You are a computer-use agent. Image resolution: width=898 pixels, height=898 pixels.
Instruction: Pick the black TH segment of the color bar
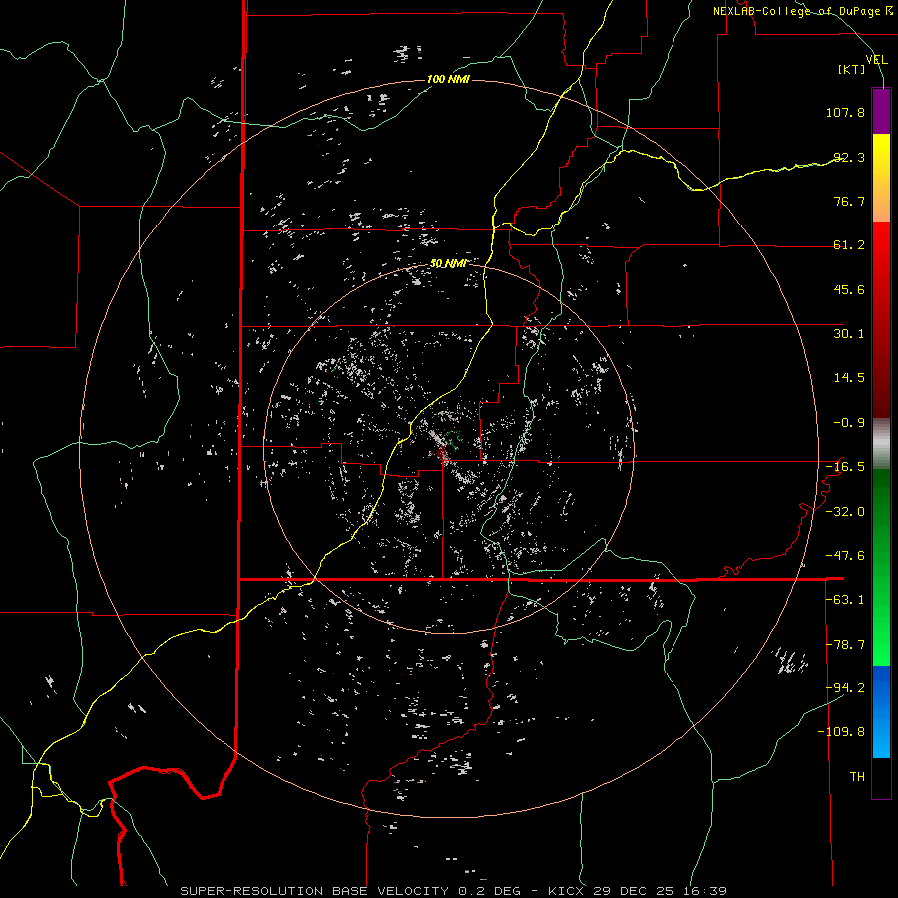point(881,777)
